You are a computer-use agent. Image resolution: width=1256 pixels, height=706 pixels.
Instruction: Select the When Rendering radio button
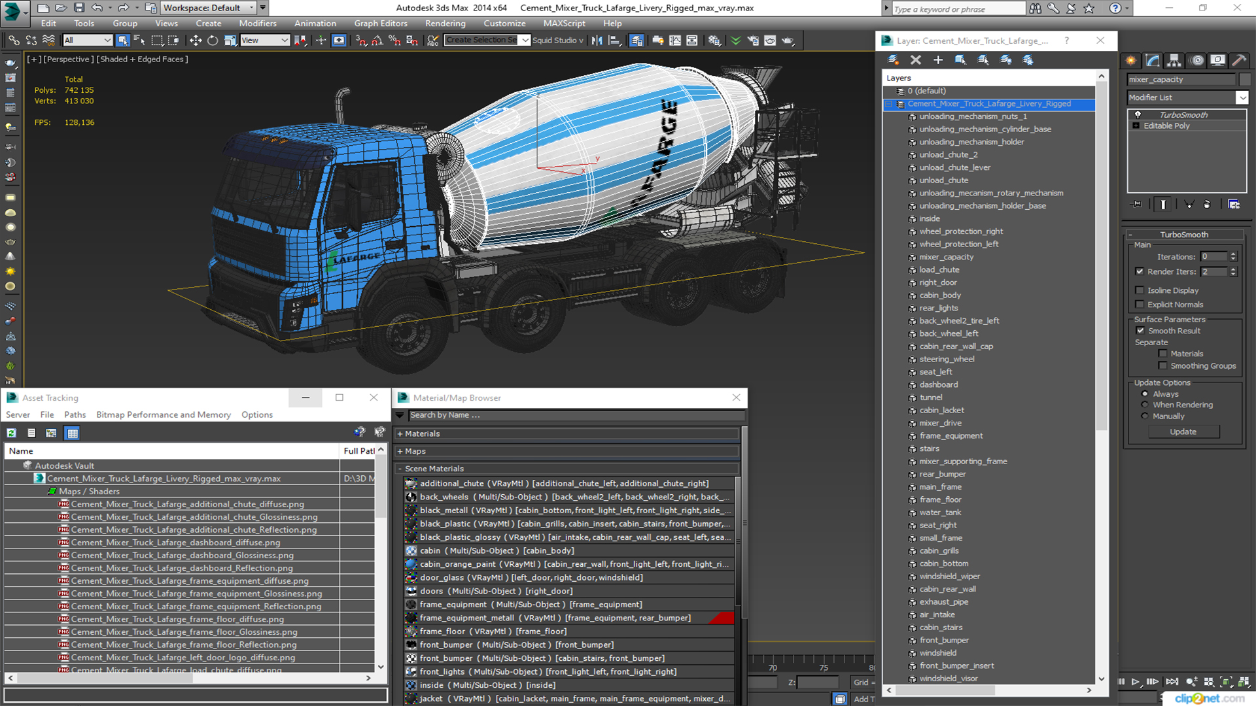point(1145,405)
